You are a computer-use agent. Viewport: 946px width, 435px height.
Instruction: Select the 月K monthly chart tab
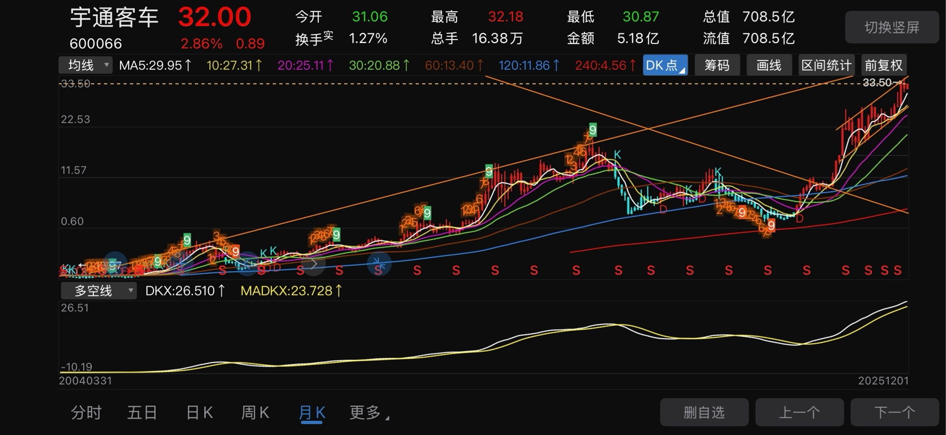[x=312, y=412]
